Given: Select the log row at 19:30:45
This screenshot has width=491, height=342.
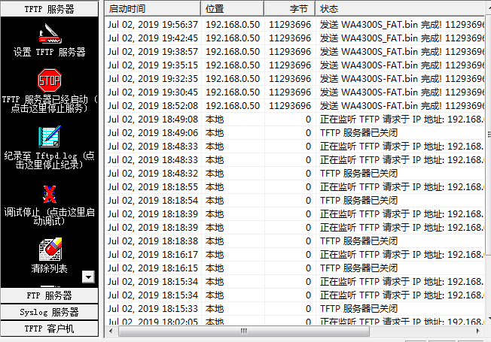Looking at the screenshot, I should click(294, 92).
